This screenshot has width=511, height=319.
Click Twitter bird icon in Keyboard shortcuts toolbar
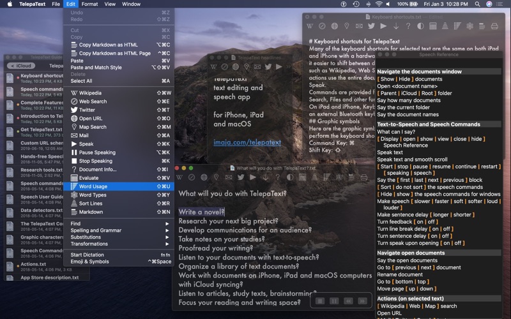tap(371, 26)
